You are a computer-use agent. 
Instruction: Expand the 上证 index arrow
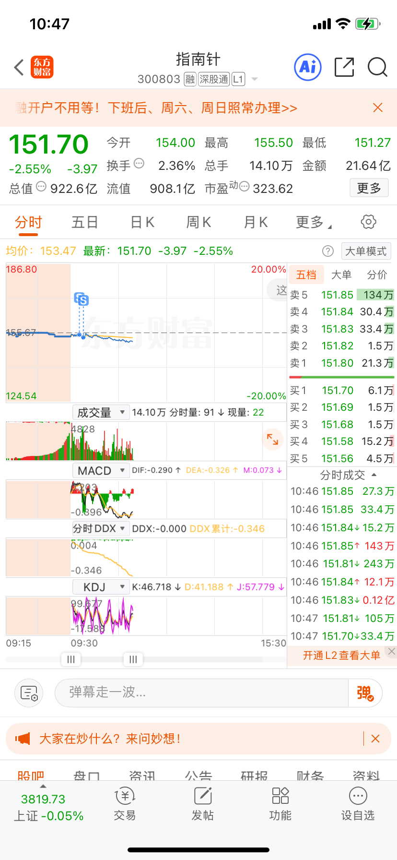pos(43,787)
